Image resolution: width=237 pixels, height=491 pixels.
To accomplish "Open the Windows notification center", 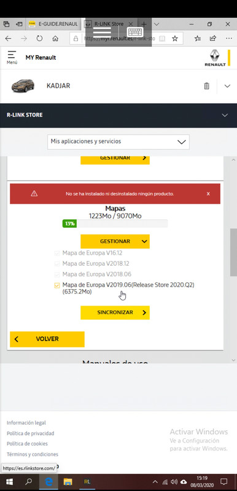I will pyautogui.click(x=224, y=482).
